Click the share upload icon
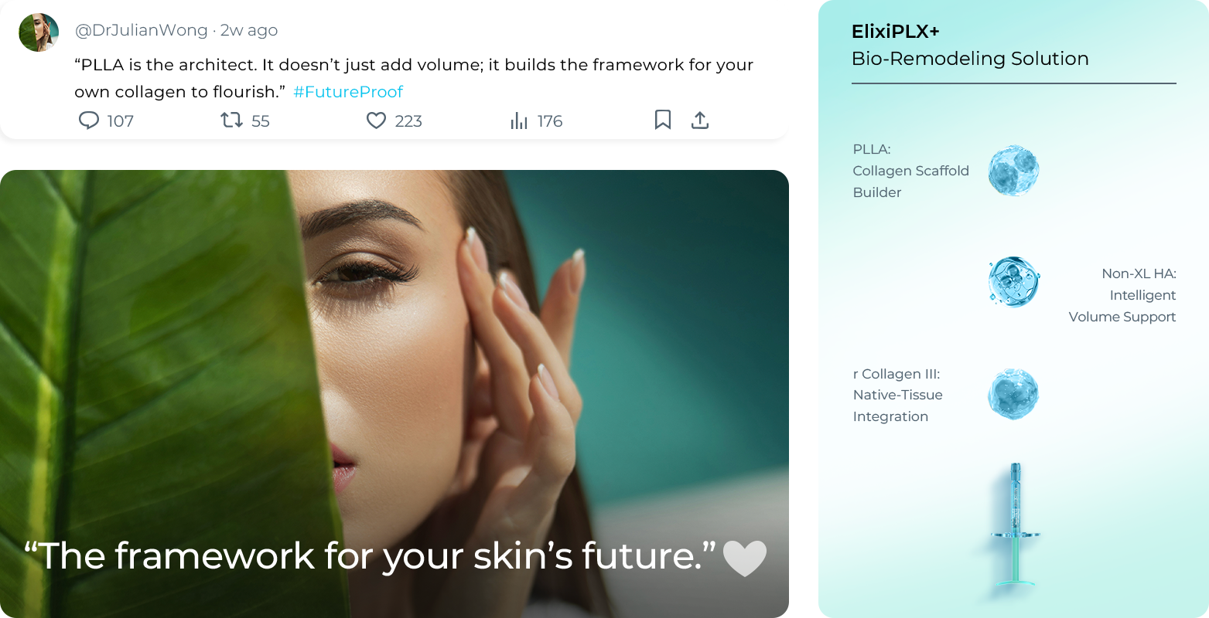Screen dimensions: 1209x618 [x=700, y=120]
